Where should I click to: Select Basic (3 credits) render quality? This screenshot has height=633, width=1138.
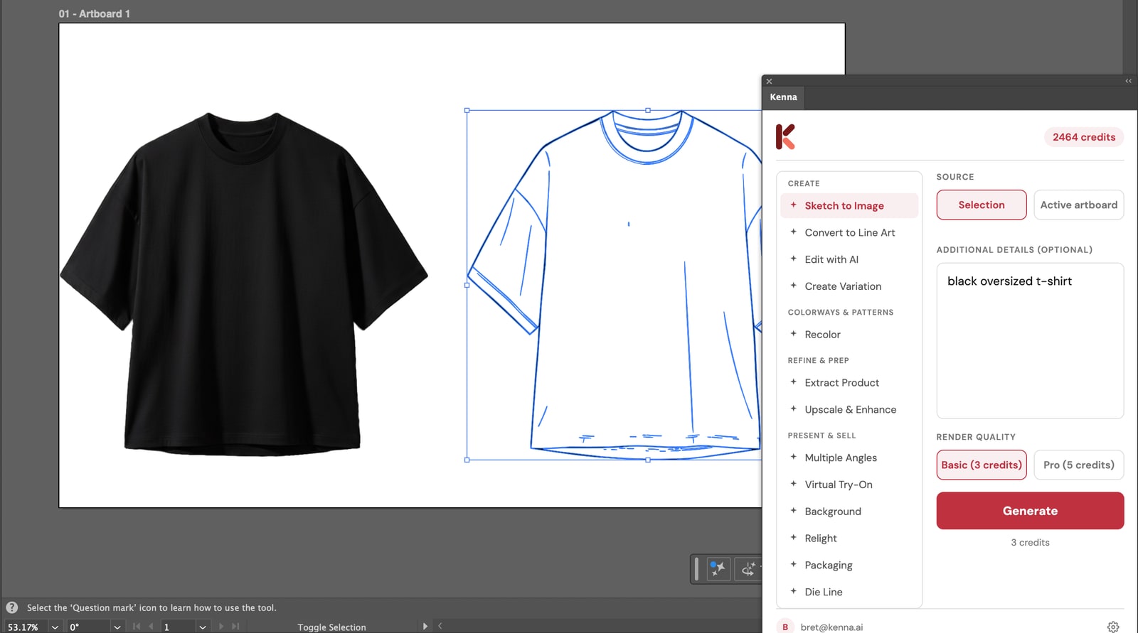point(982,465)
